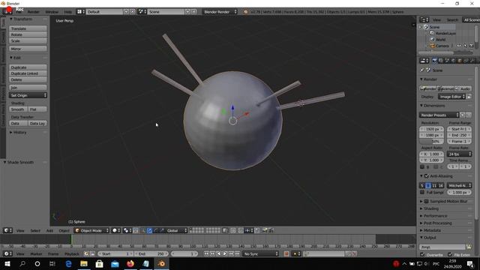Click the Translate button
Screen dimensions: 480x270
click(28, 28)
